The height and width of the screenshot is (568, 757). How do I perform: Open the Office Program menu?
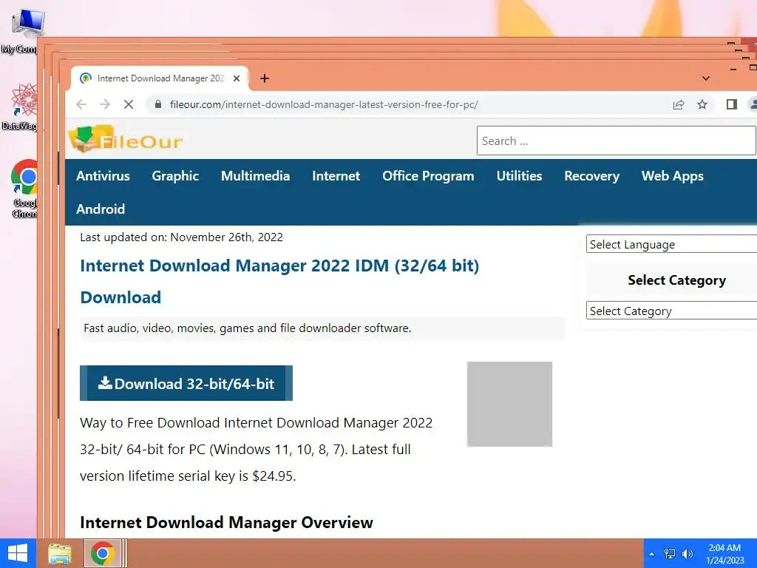pyautogui.click(x=428, y=176)
